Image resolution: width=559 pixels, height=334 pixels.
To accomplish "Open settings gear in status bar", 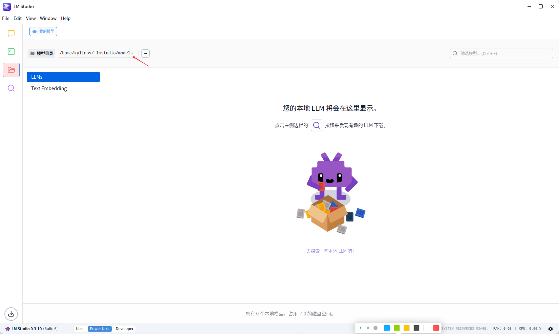I will pyautogui.click(x=551, y=329).
